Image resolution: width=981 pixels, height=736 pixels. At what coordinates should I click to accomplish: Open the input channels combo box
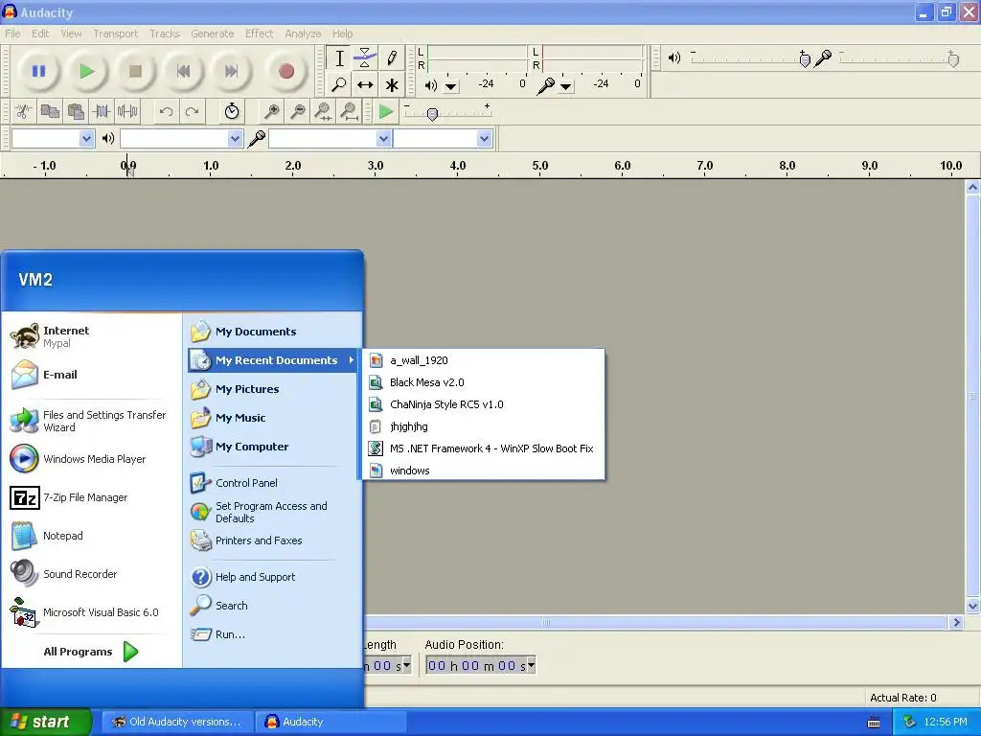click(x=443, y=138)
